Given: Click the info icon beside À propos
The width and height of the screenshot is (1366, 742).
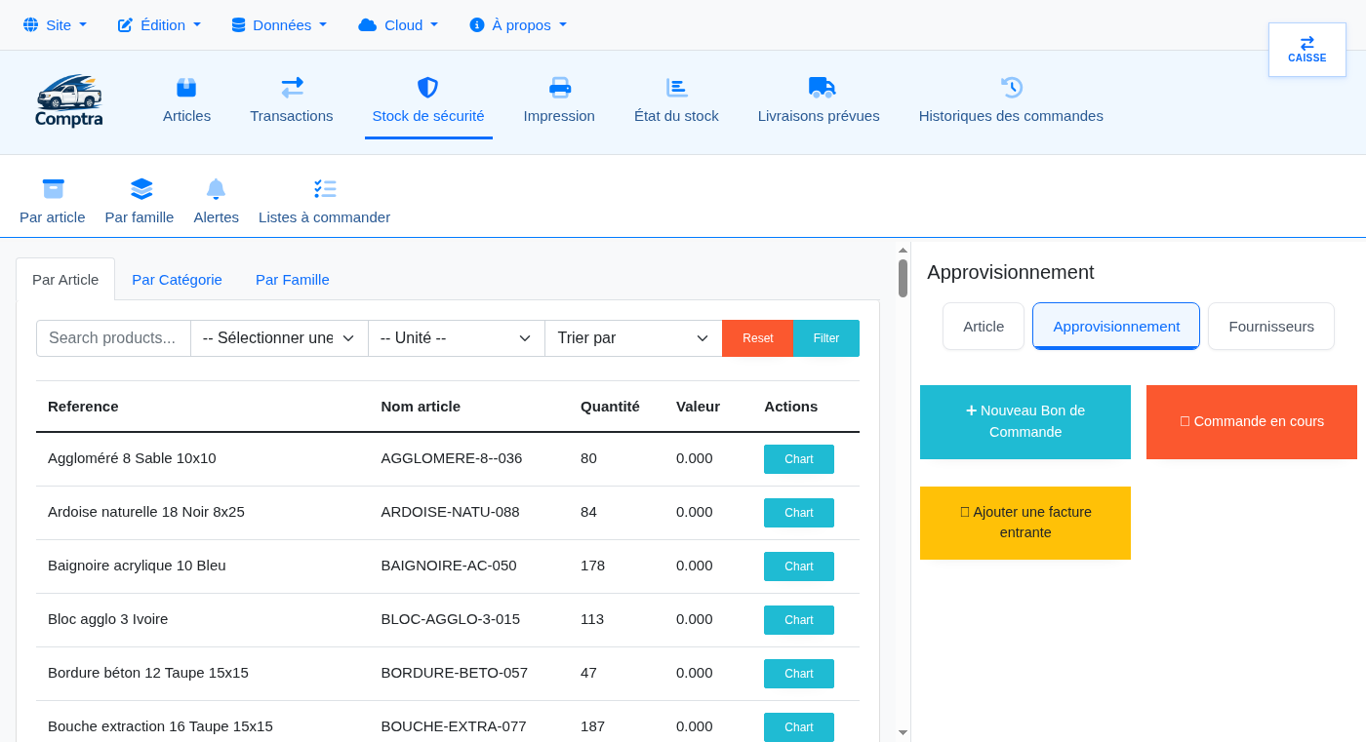Looking at the screenshot, I should point(476,24).
